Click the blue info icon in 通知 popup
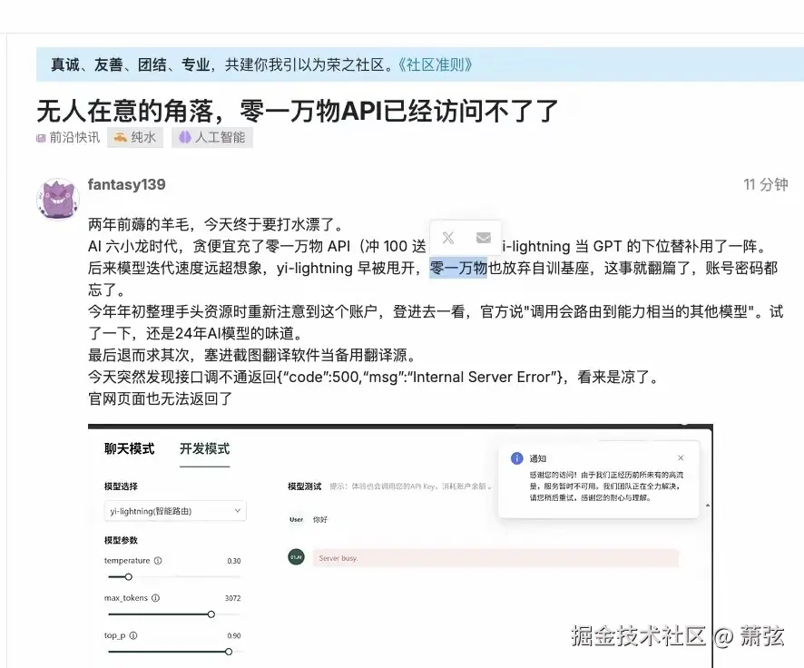 [517, 458]
